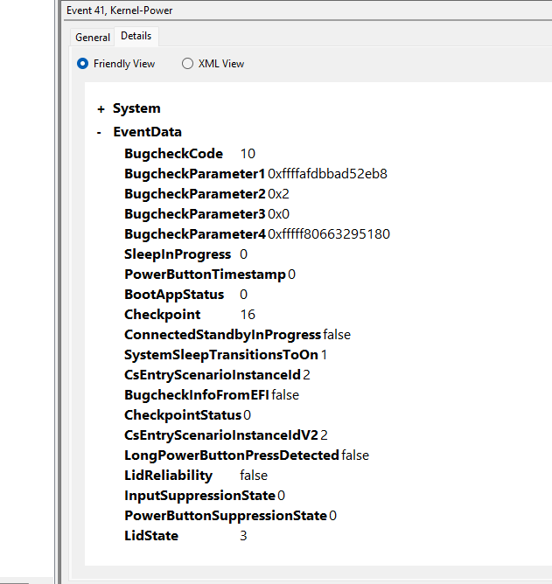Click the BugcheckParameter2 row
The width and height of the screenshot is (552, 584).
(206, 194)
